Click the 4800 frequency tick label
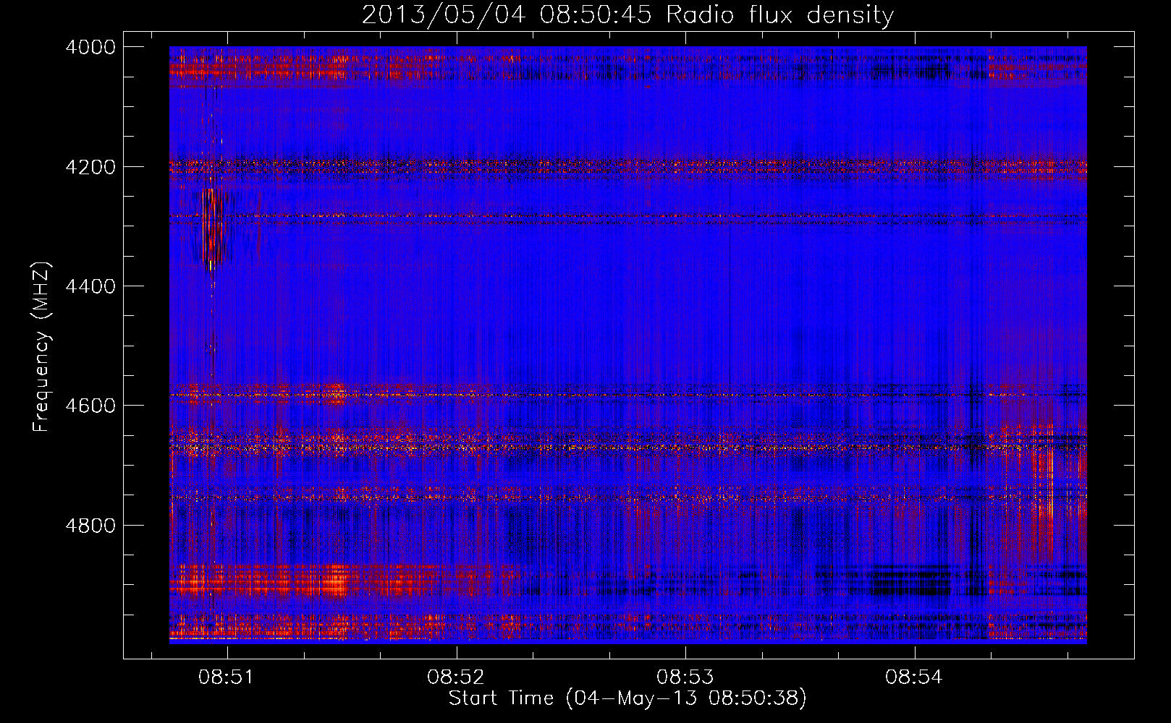 pos(90,525)
